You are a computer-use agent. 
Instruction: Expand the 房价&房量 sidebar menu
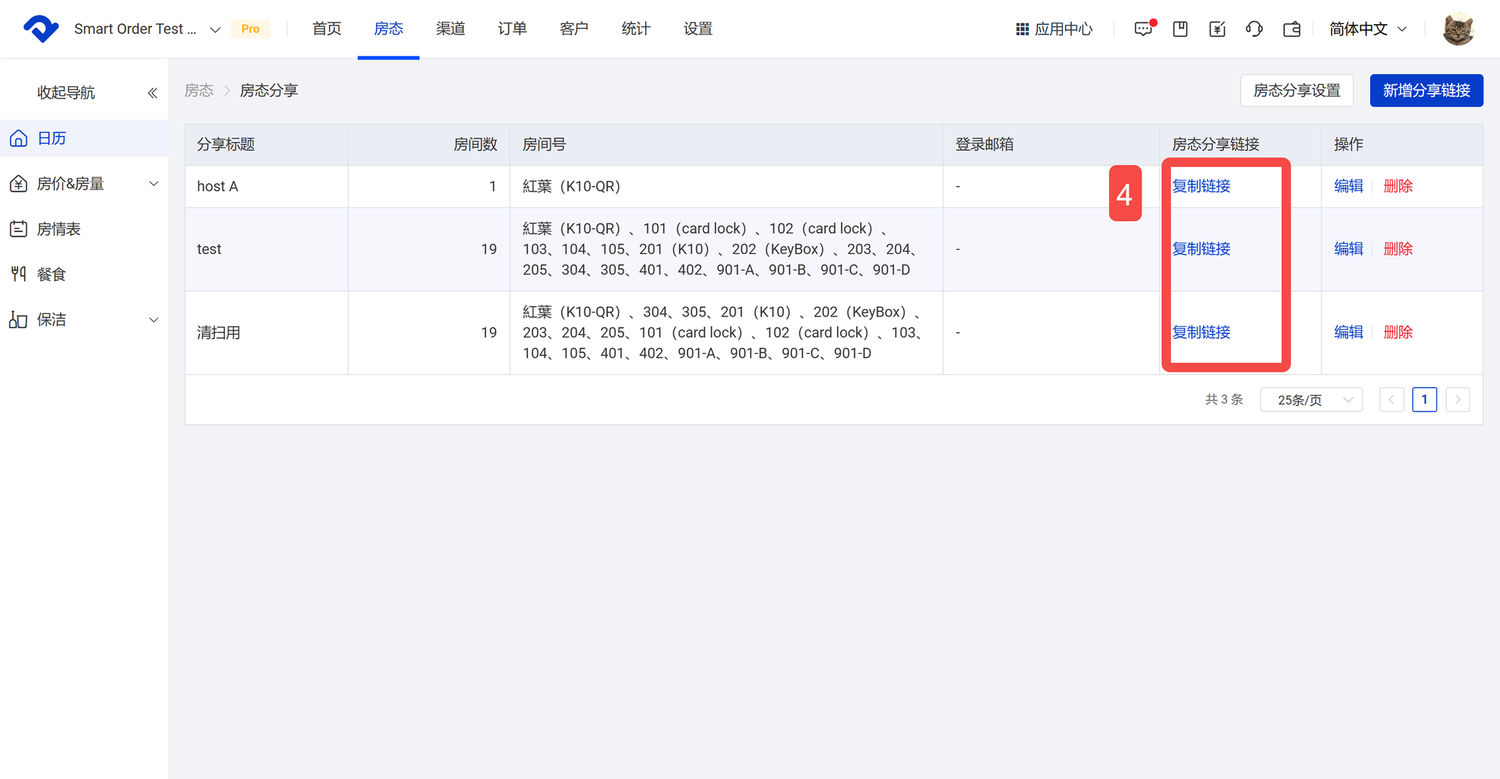(x=84, y=184)
